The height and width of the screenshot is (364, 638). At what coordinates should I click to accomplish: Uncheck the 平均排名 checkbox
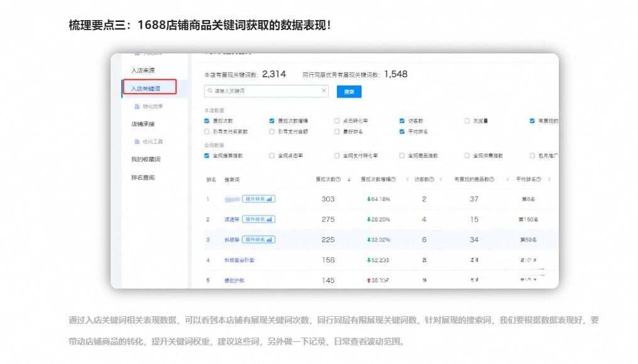coord(402,131)
